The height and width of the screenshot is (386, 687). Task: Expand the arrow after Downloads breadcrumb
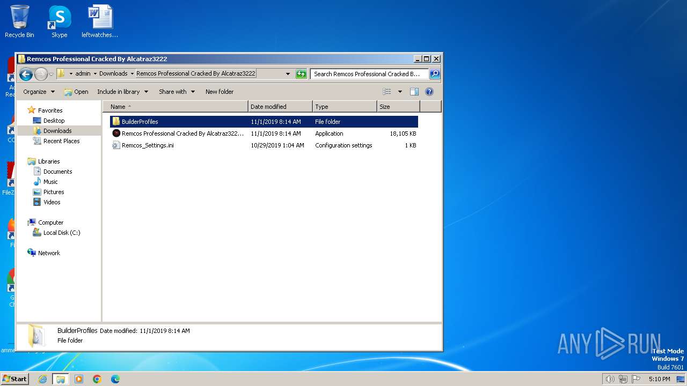[x=132, y=74]
